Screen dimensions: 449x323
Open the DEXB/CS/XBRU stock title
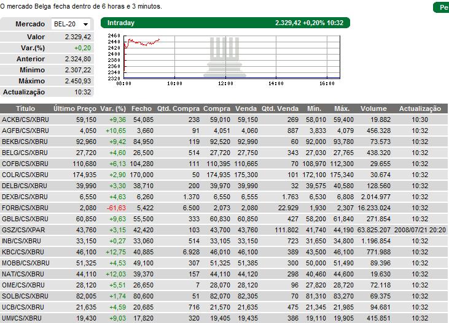point(25,197)
